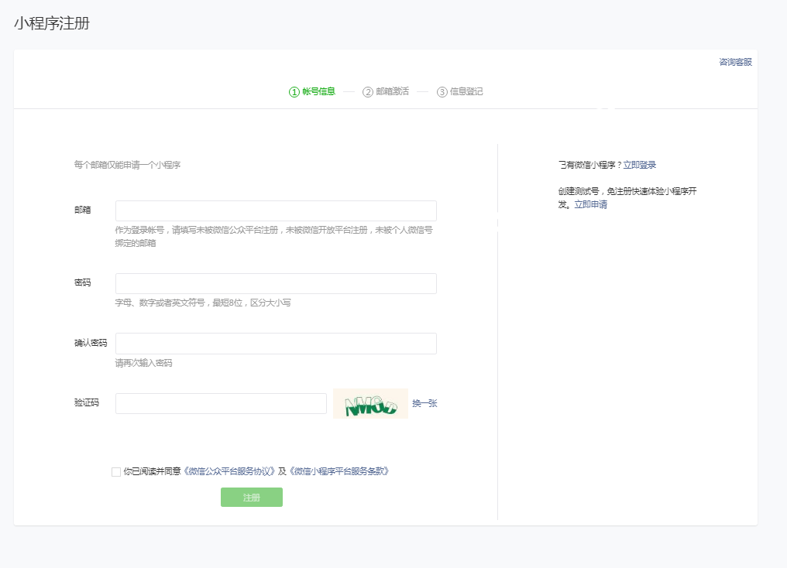Open the 咨询客服 support link

click(735, 62)
